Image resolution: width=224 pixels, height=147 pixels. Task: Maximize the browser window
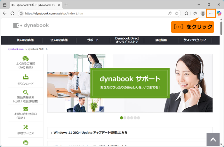[x=209, y=4]
